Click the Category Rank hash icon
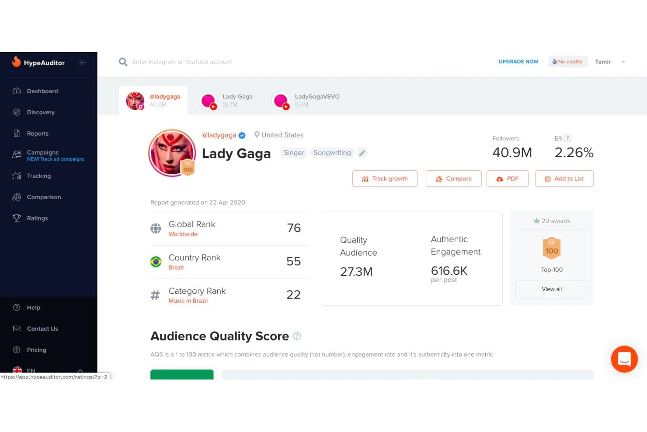 [155, 295]
